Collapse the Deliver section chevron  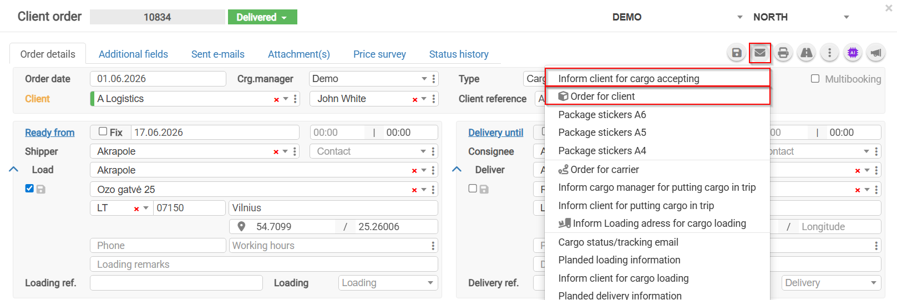pyautogui.click(x=457, y=170)
